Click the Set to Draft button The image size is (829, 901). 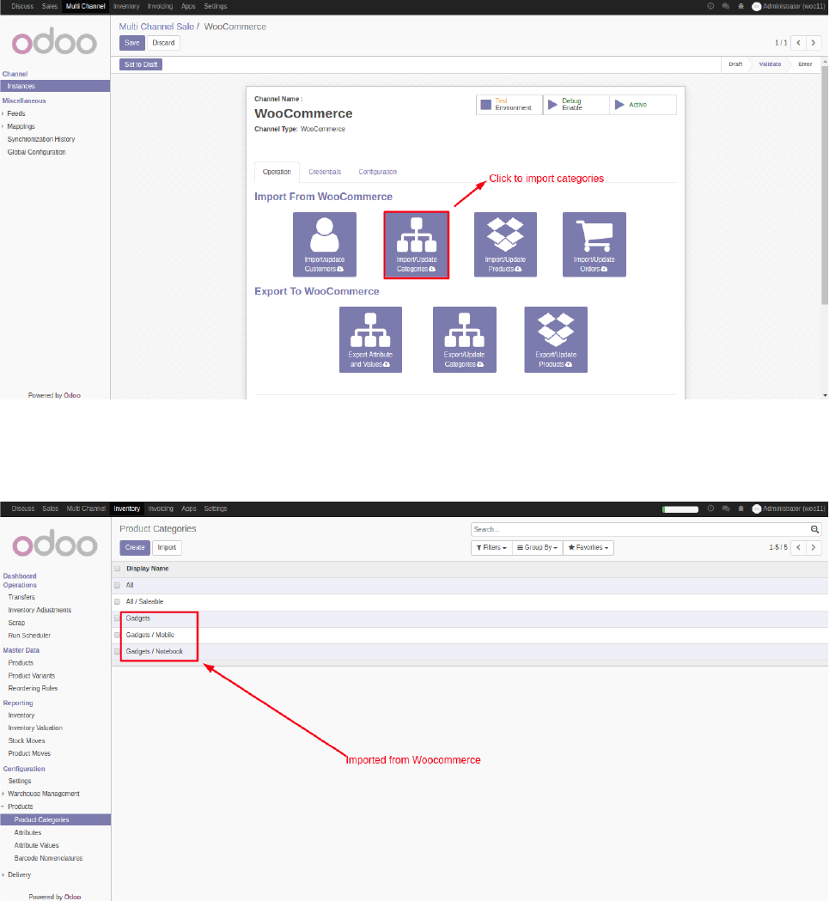141,64
